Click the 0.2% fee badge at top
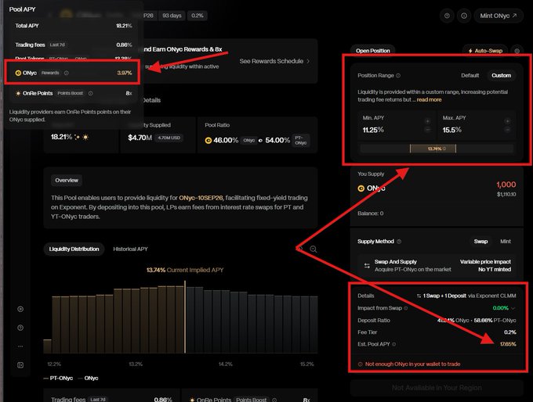This screenshot has width=533, height=402. (x=198, y=16)
